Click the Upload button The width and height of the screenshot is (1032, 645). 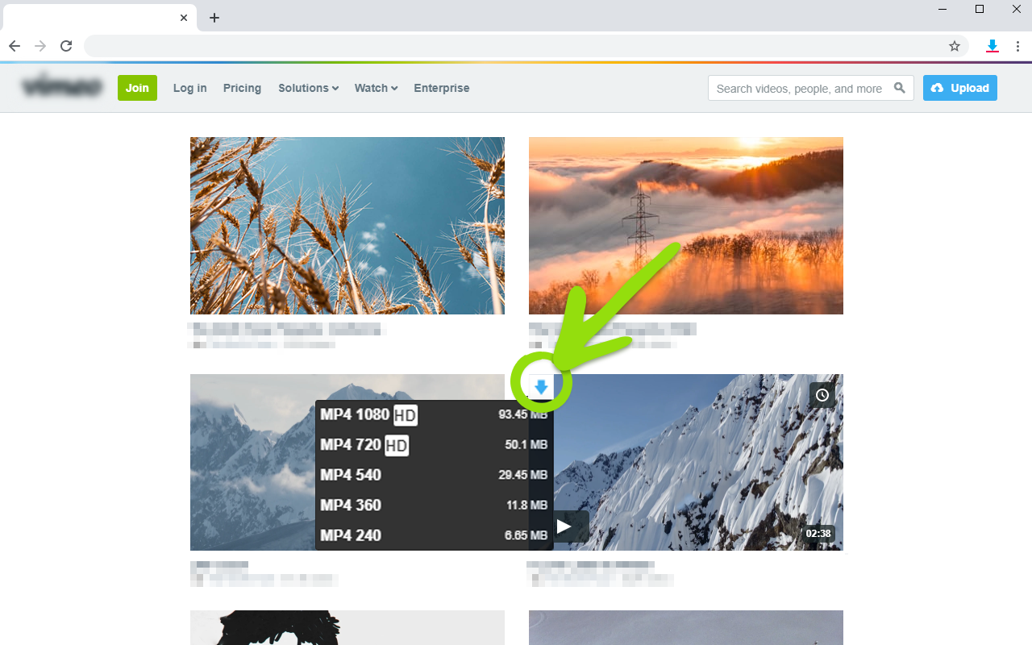pyautogui.click(x=959, y=88)
